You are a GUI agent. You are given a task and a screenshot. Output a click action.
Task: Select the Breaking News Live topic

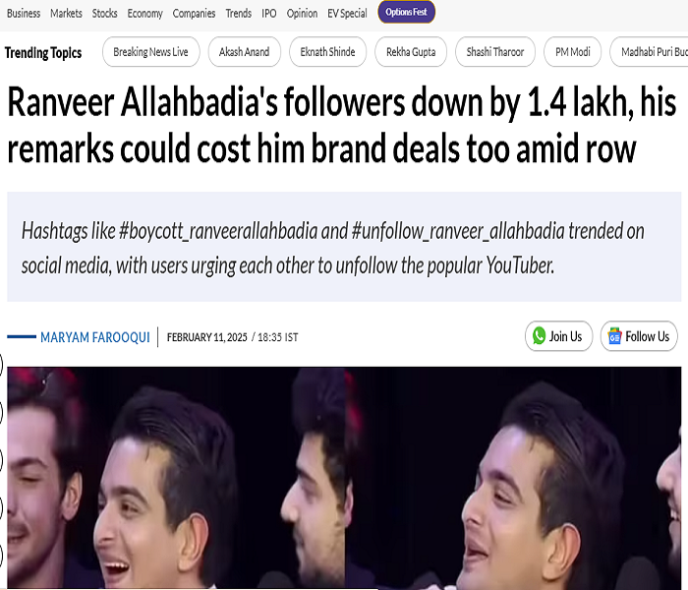(x=151, y=52)
